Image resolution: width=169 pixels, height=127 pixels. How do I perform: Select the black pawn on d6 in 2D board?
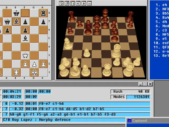point(7,30)
